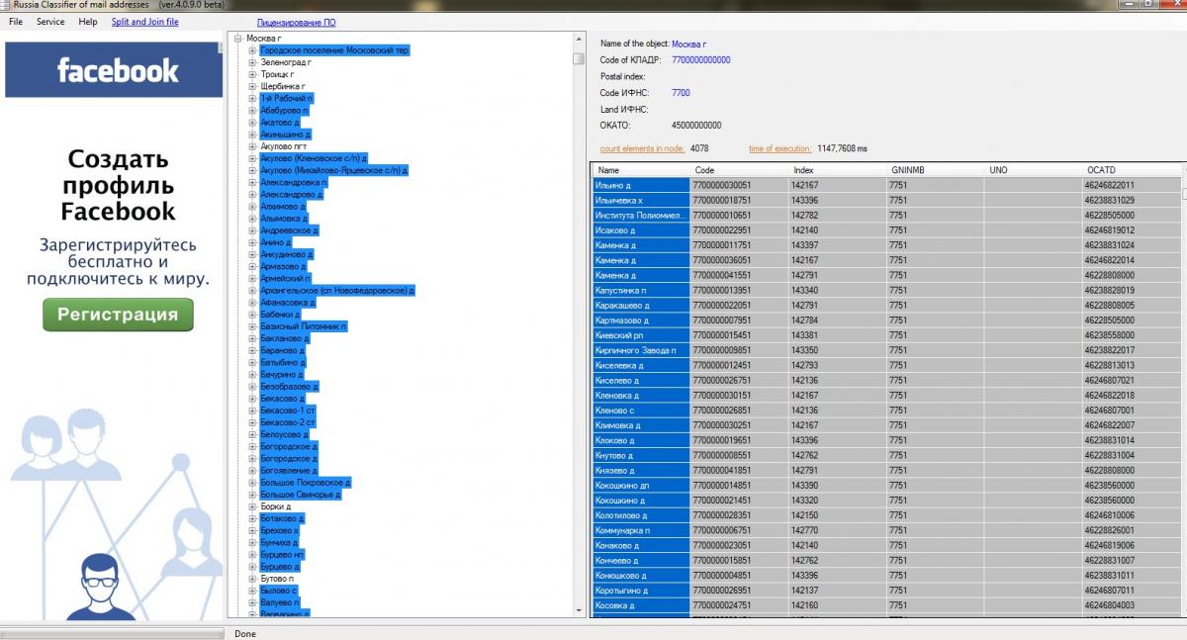The image size is (1187, 640).
Task: Click the tree scrollbar down arrow
Action: 579,611
